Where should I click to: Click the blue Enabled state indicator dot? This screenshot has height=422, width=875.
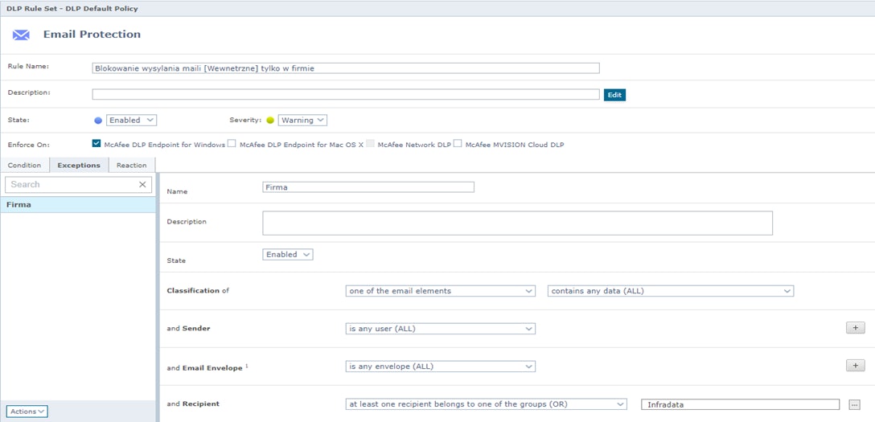pyautogui.click(x=98, y=121)
